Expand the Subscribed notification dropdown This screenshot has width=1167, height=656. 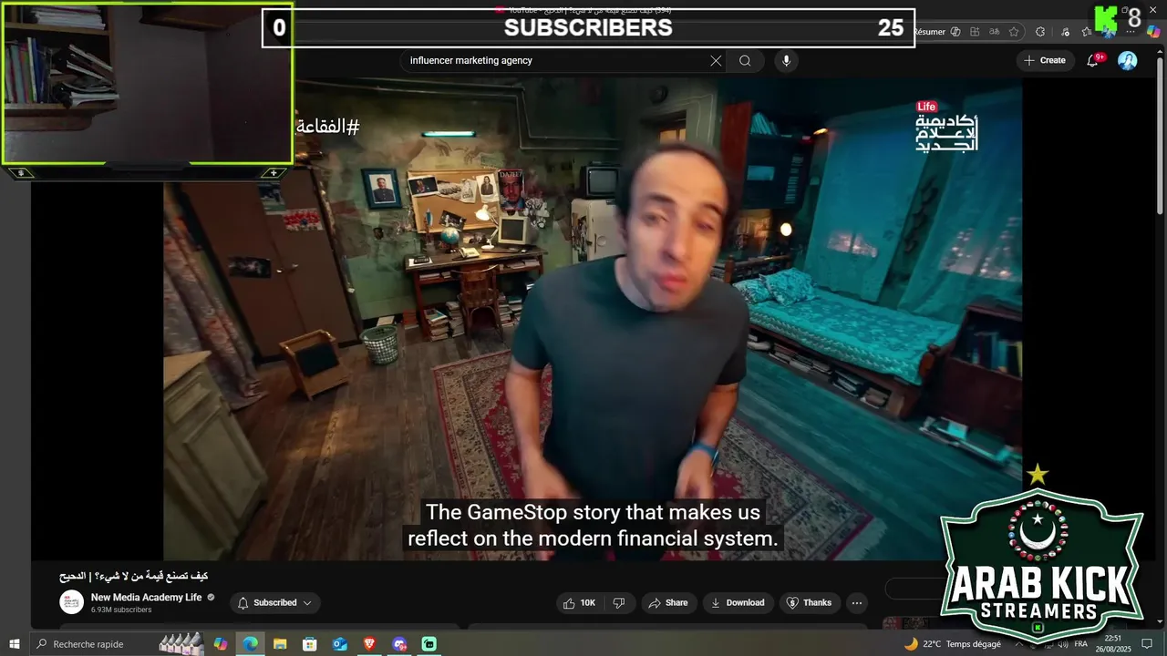coord(274,602)
